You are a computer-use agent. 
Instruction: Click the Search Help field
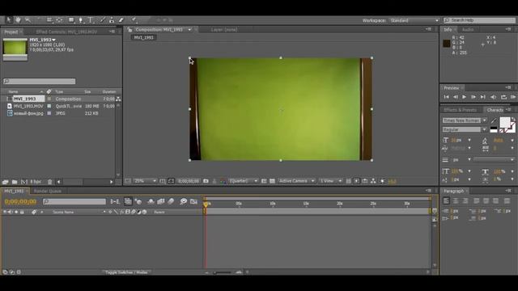pos(480,20)
